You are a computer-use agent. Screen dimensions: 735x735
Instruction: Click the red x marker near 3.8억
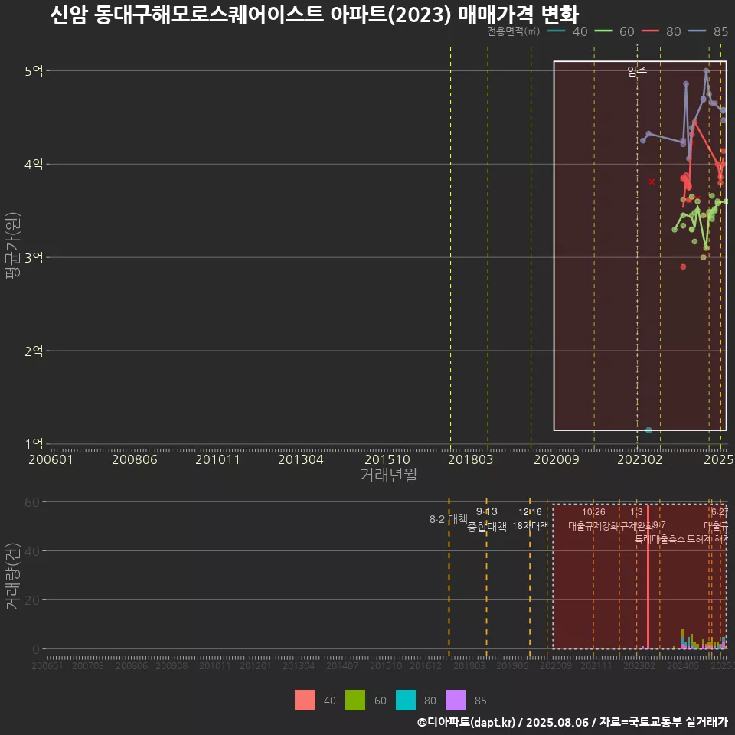[x=652, y=181]
